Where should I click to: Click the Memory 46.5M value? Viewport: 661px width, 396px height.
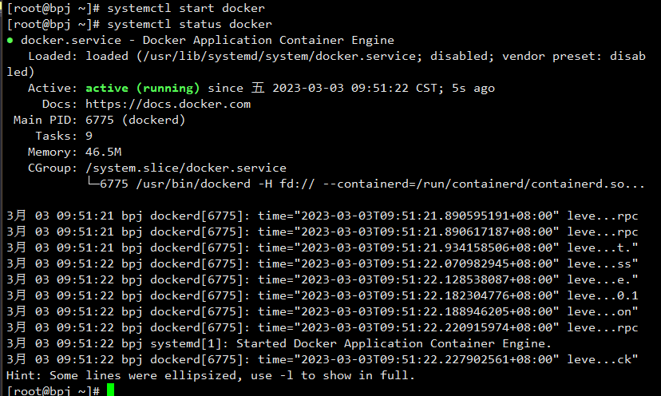point(103,152)
